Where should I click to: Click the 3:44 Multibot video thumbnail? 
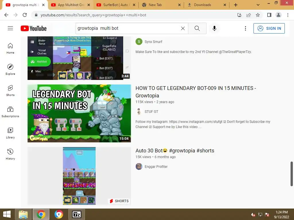click(x=79, y=58)
